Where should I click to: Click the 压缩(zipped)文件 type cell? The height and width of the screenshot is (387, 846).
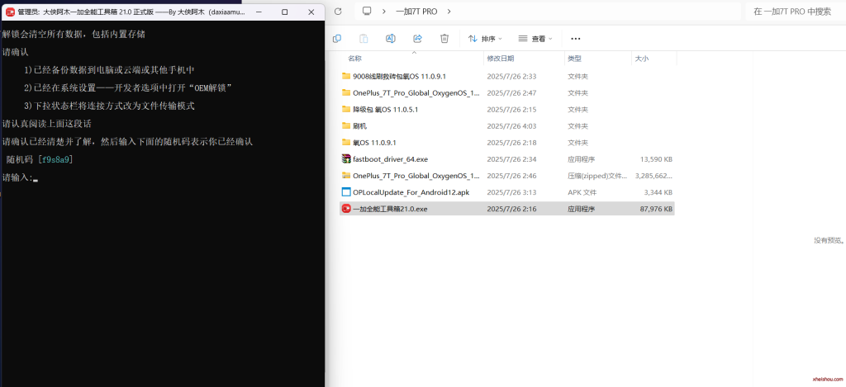[598, 176]
